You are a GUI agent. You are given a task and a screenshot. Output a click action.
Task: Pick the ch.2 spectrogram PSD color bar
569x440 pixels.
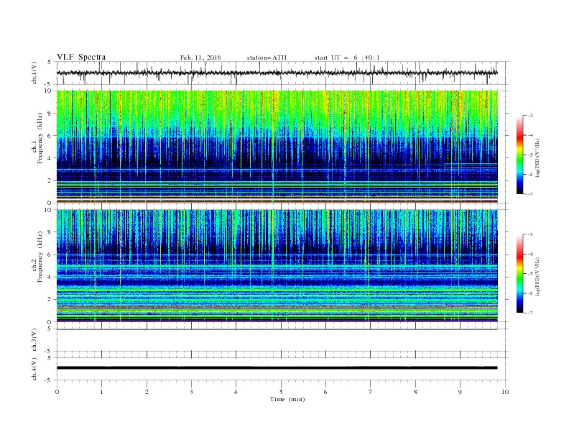tap(519, 273)
